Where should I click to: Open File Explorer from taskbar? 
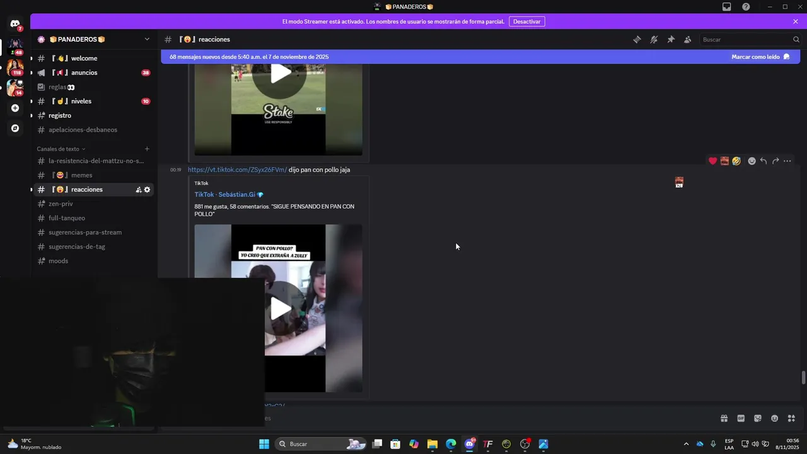433,444
